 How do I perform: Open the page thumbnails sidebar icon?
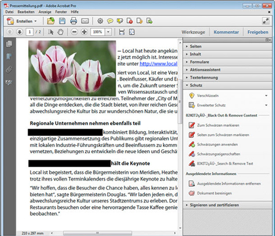[x=9, y=44]
